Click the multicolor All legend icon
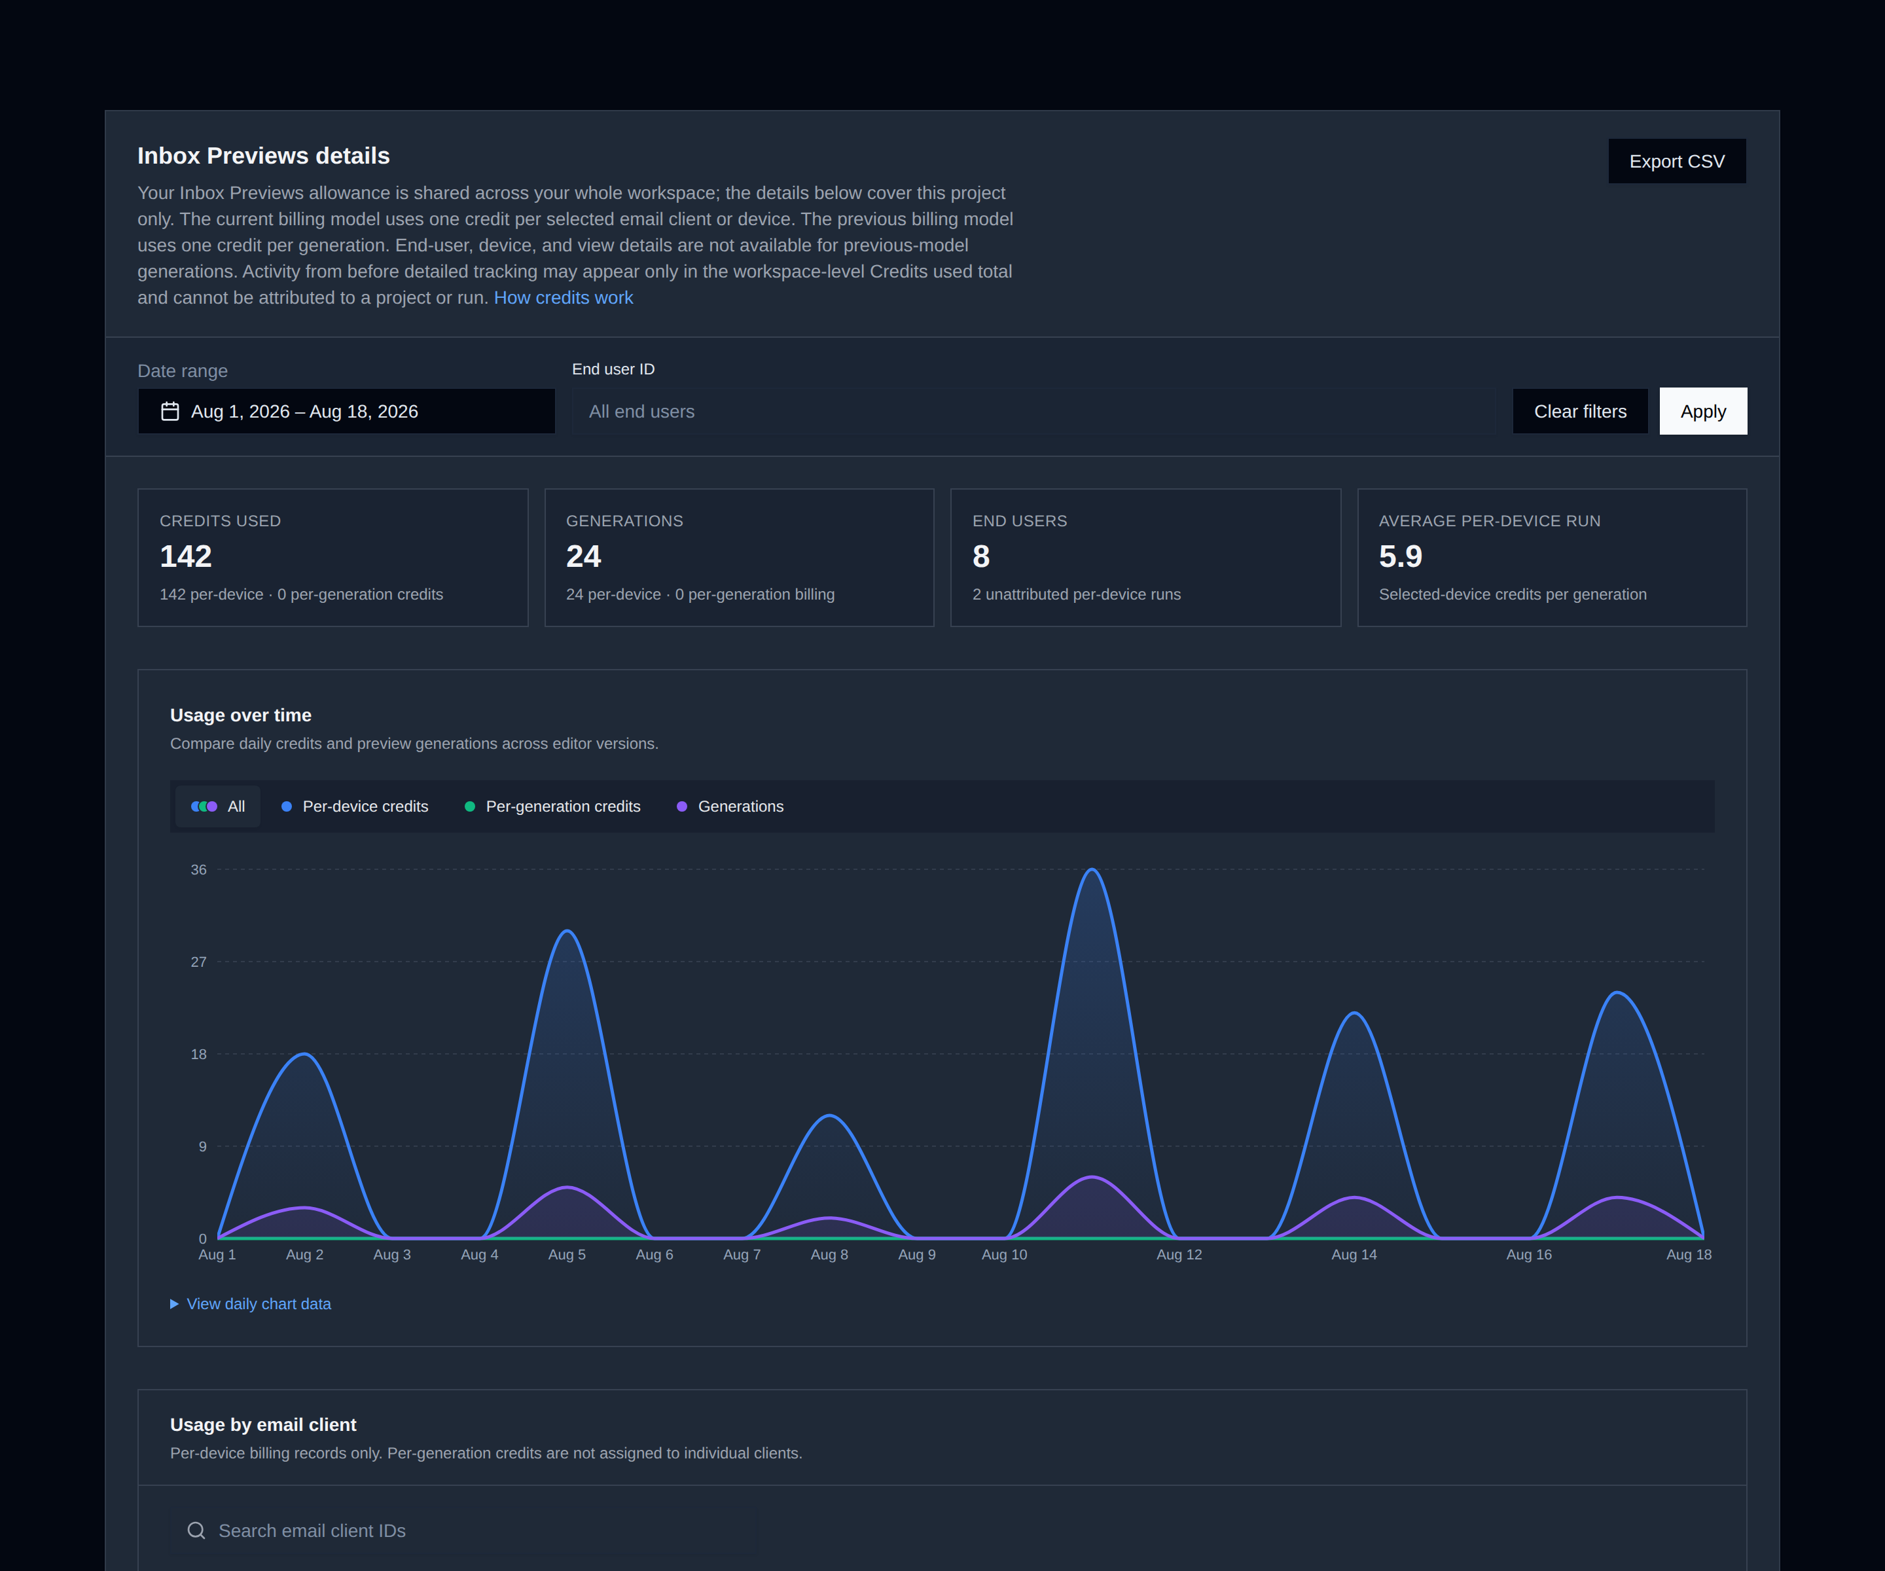Screen dimensions: 1885x1571 click(204, 806)
